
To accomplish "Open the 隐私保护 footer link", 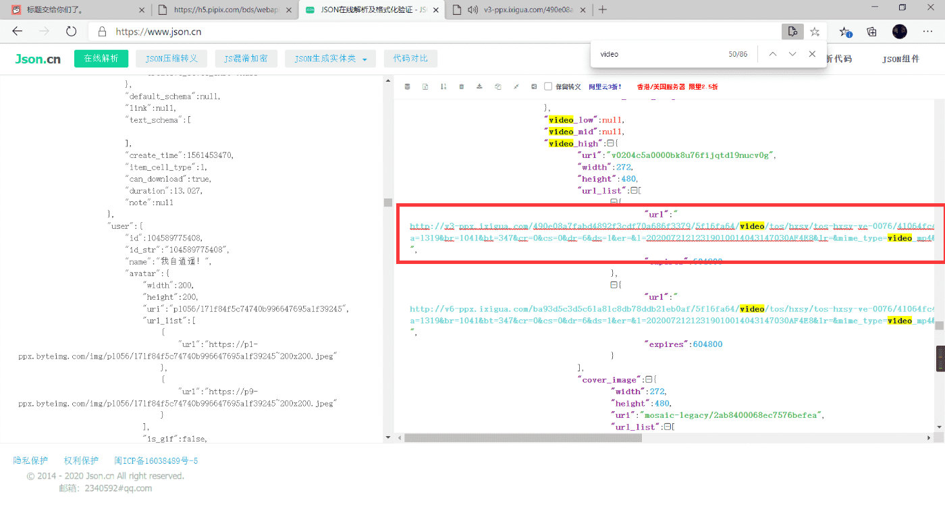I will pos(30,460).
